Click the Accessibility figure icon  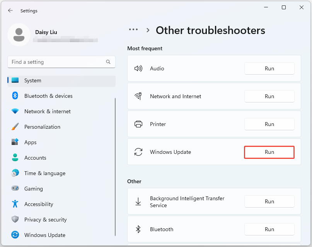click(15, 204)
